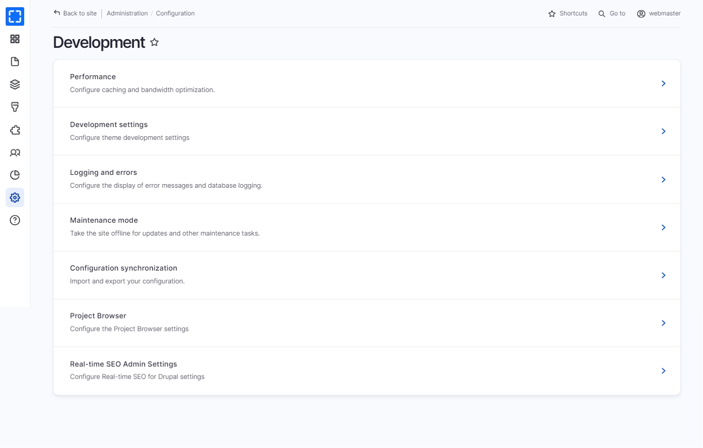Open the Extend puzzle piece icon

pos(15,130)
